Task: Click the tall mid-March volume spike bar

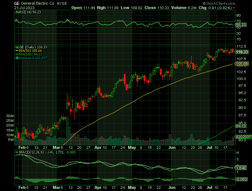Action: pyautogui.click(x=67, y=131)
